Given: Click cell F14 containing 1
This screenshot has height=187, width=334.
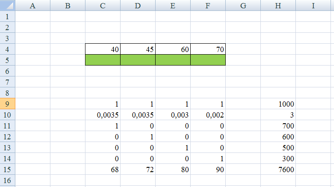Looking at the screenshot, I should pos(208,158).
